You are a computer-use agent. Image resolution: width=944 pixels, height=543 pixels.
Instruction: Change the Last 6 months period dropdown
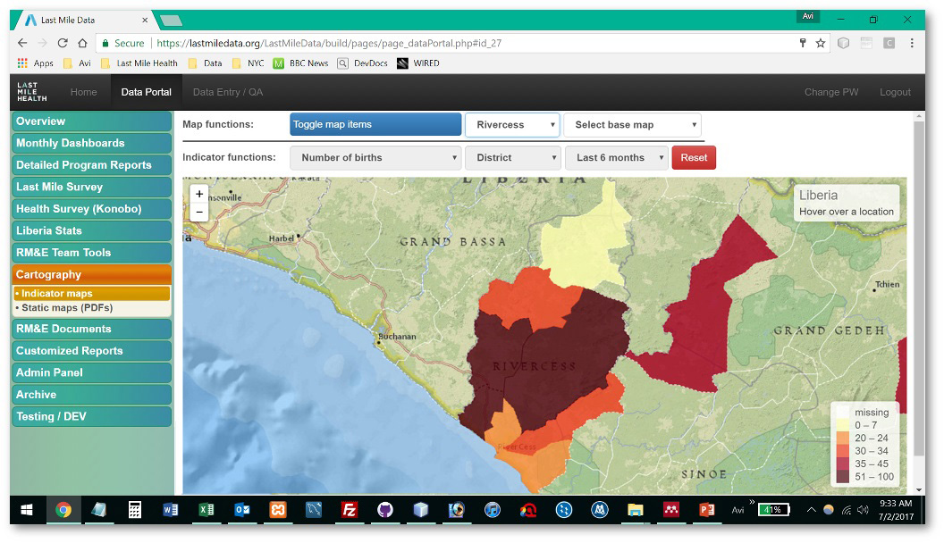coord(616,158)
